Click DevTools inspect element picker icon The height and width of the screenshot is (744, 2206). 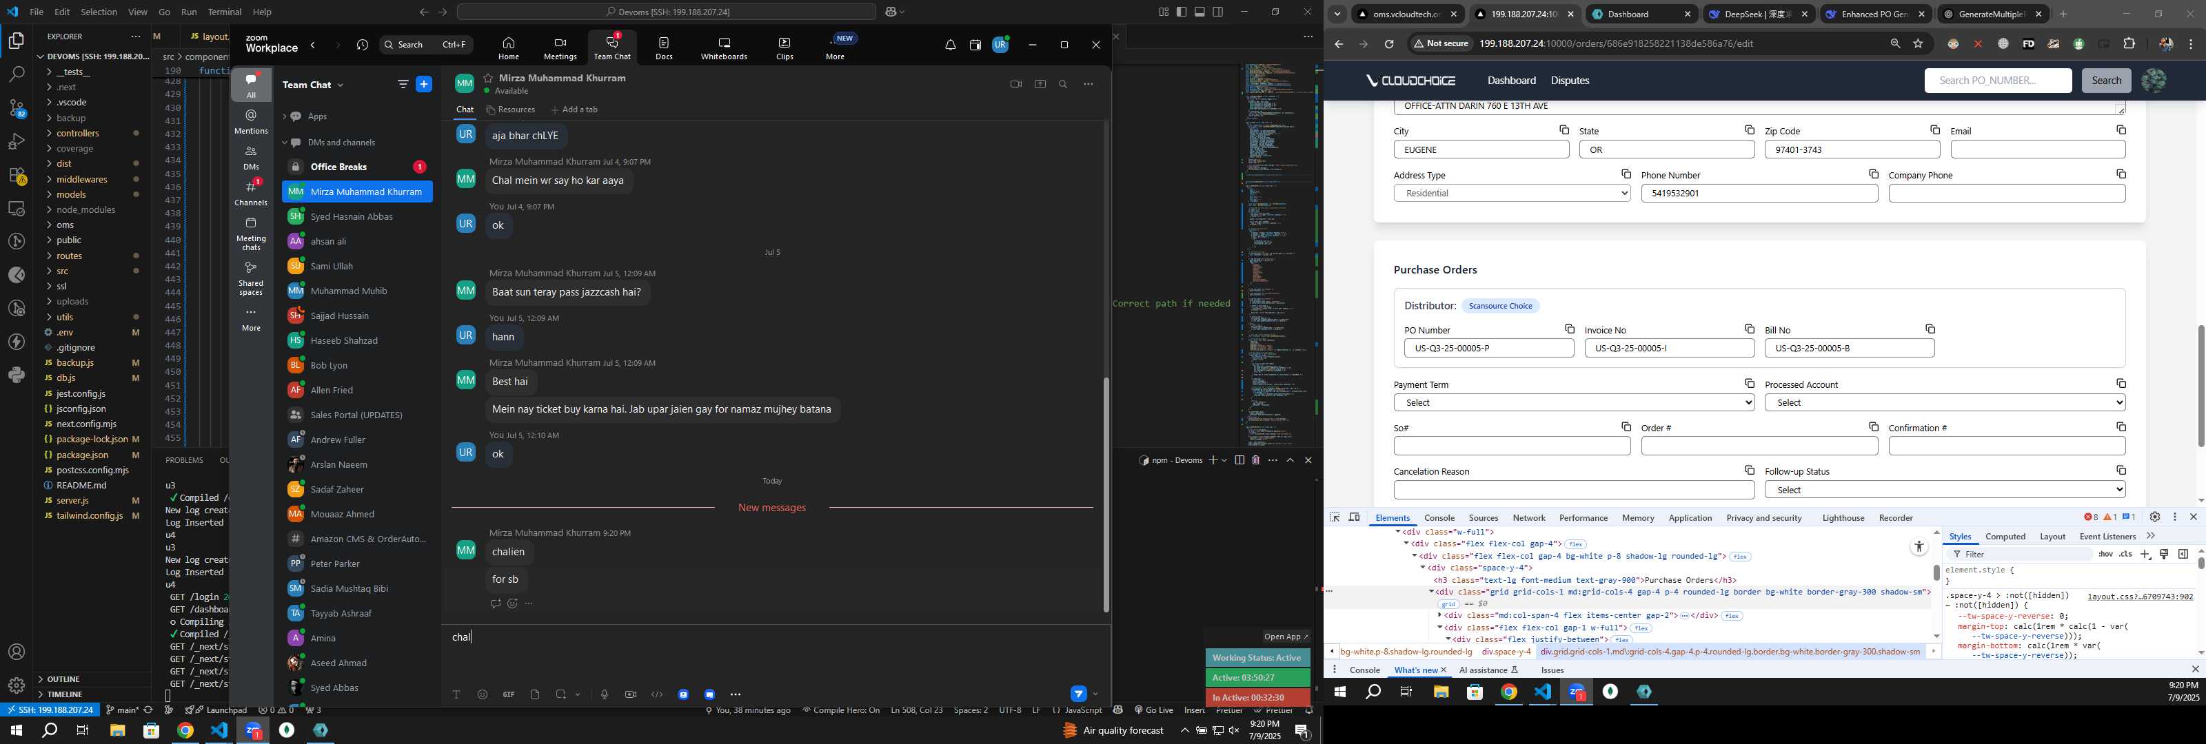1334,517
